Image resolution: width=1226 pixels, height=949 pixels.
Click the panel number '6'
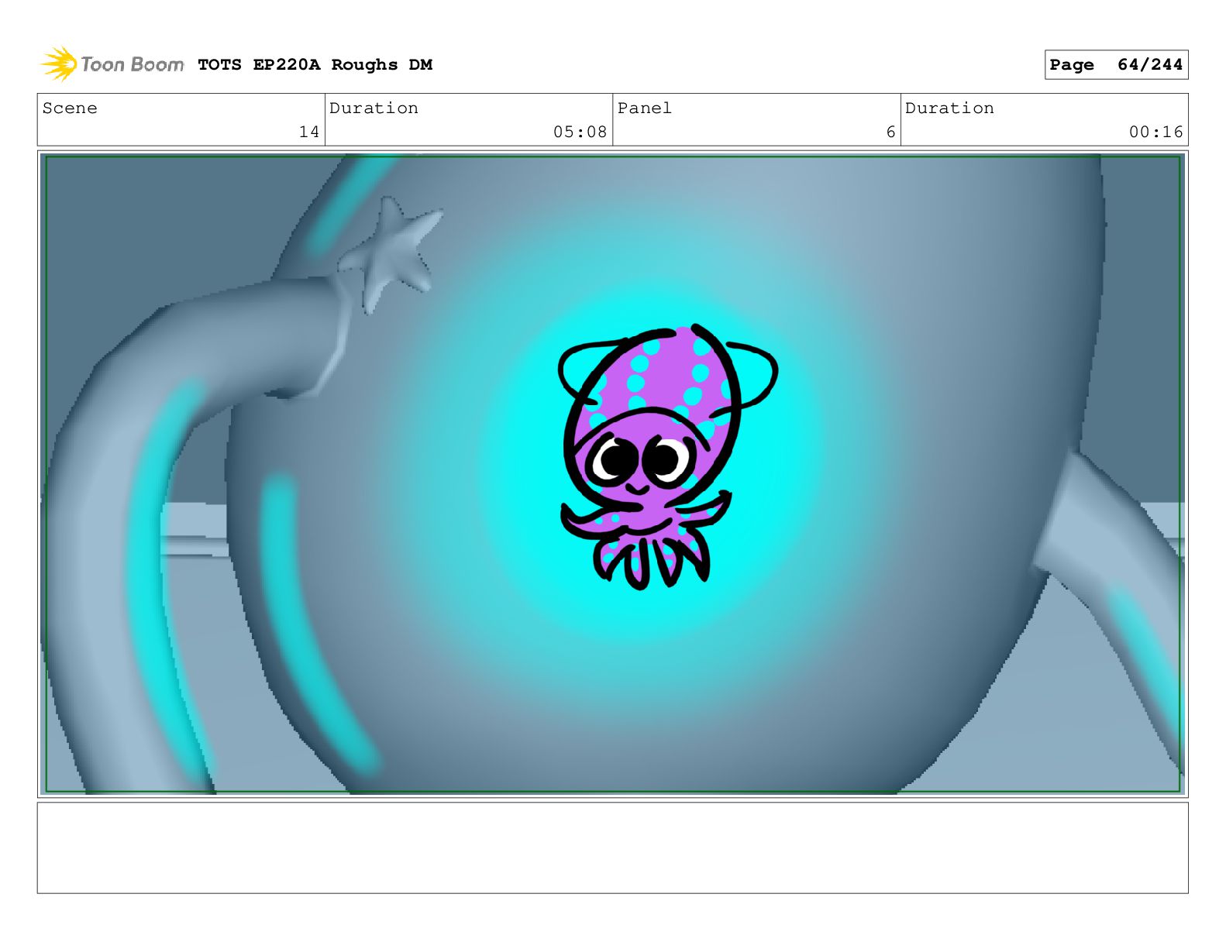coord(890,132)
